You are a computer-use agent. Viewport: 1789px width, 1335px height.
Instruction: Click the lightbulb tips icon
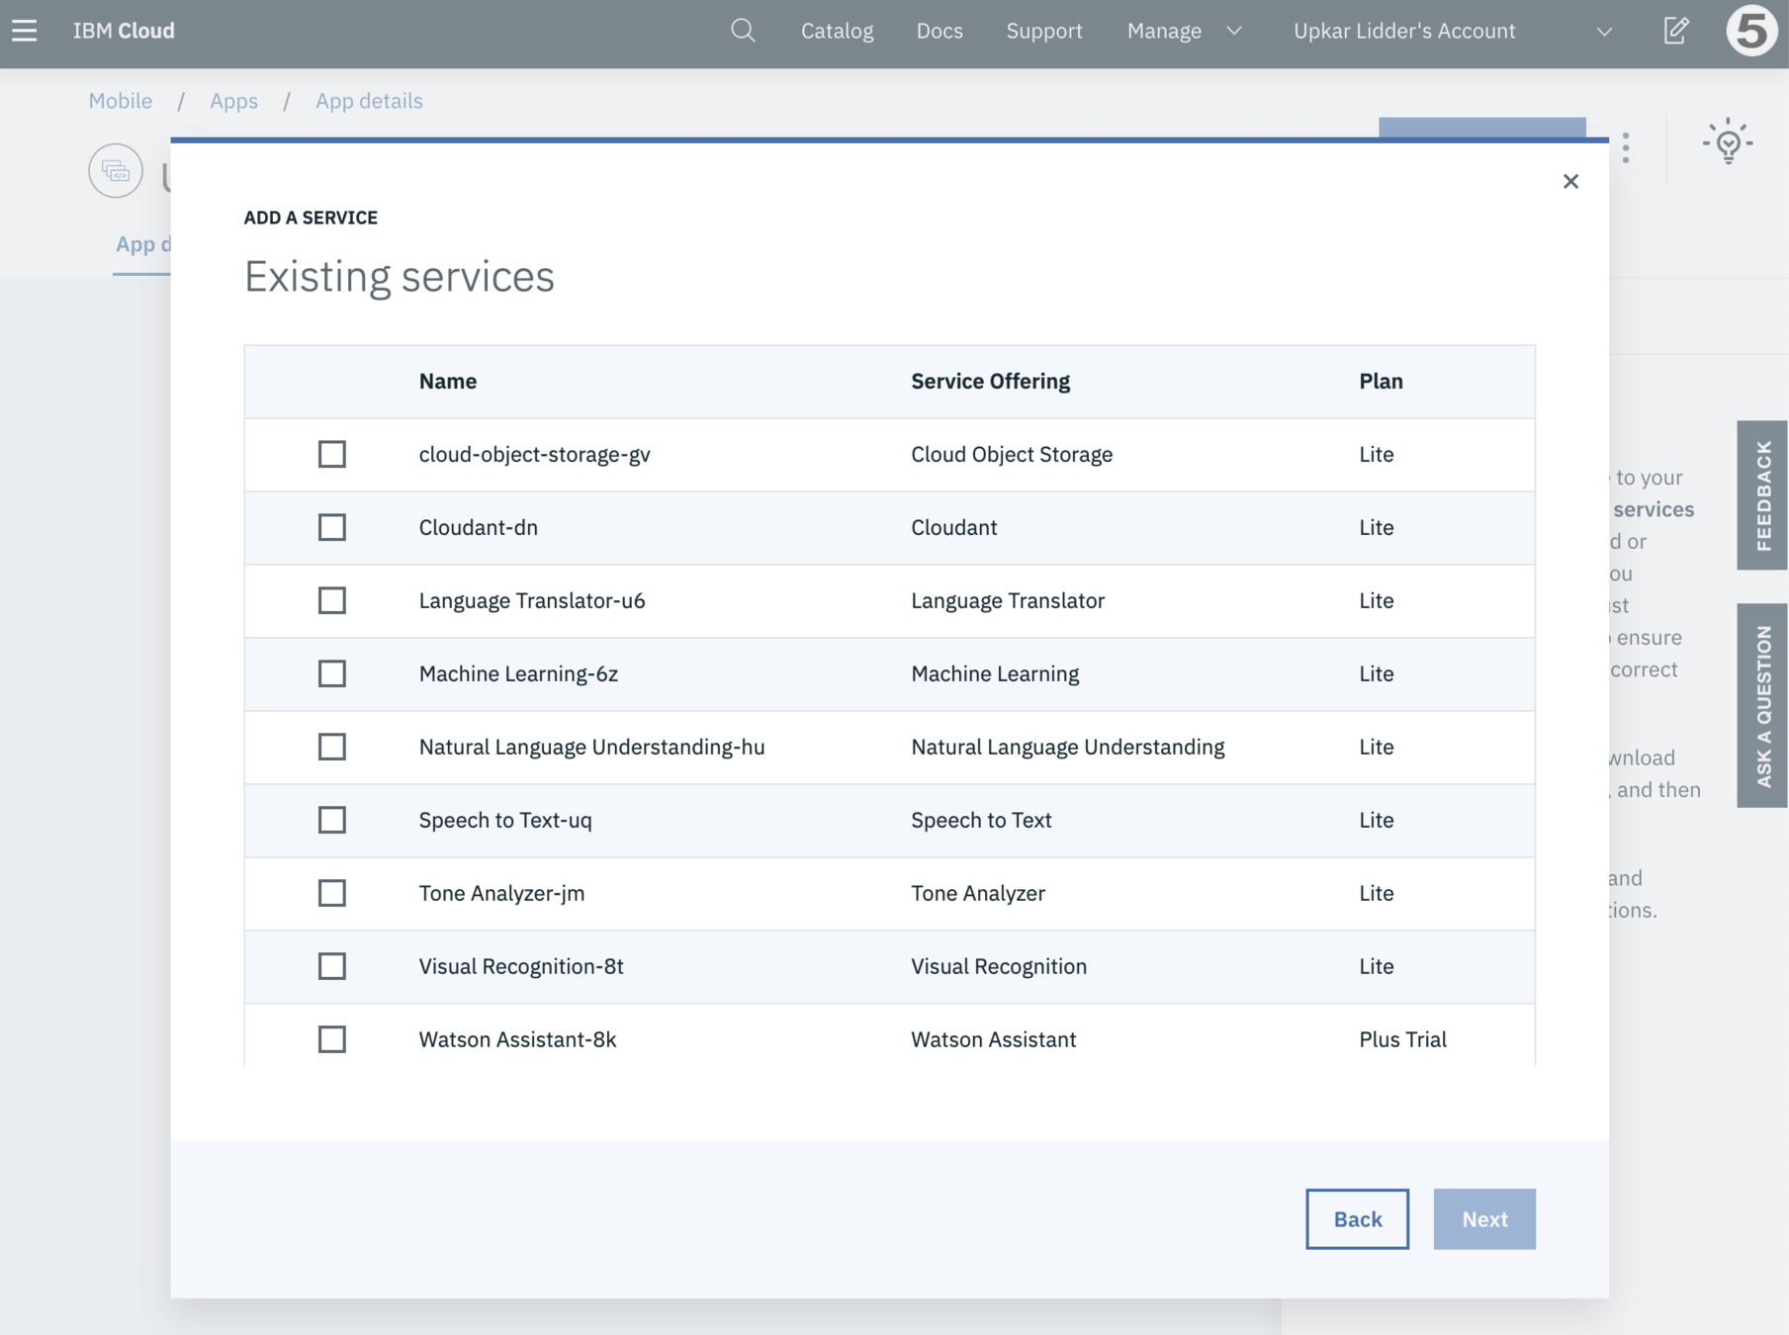point(1728,141)
